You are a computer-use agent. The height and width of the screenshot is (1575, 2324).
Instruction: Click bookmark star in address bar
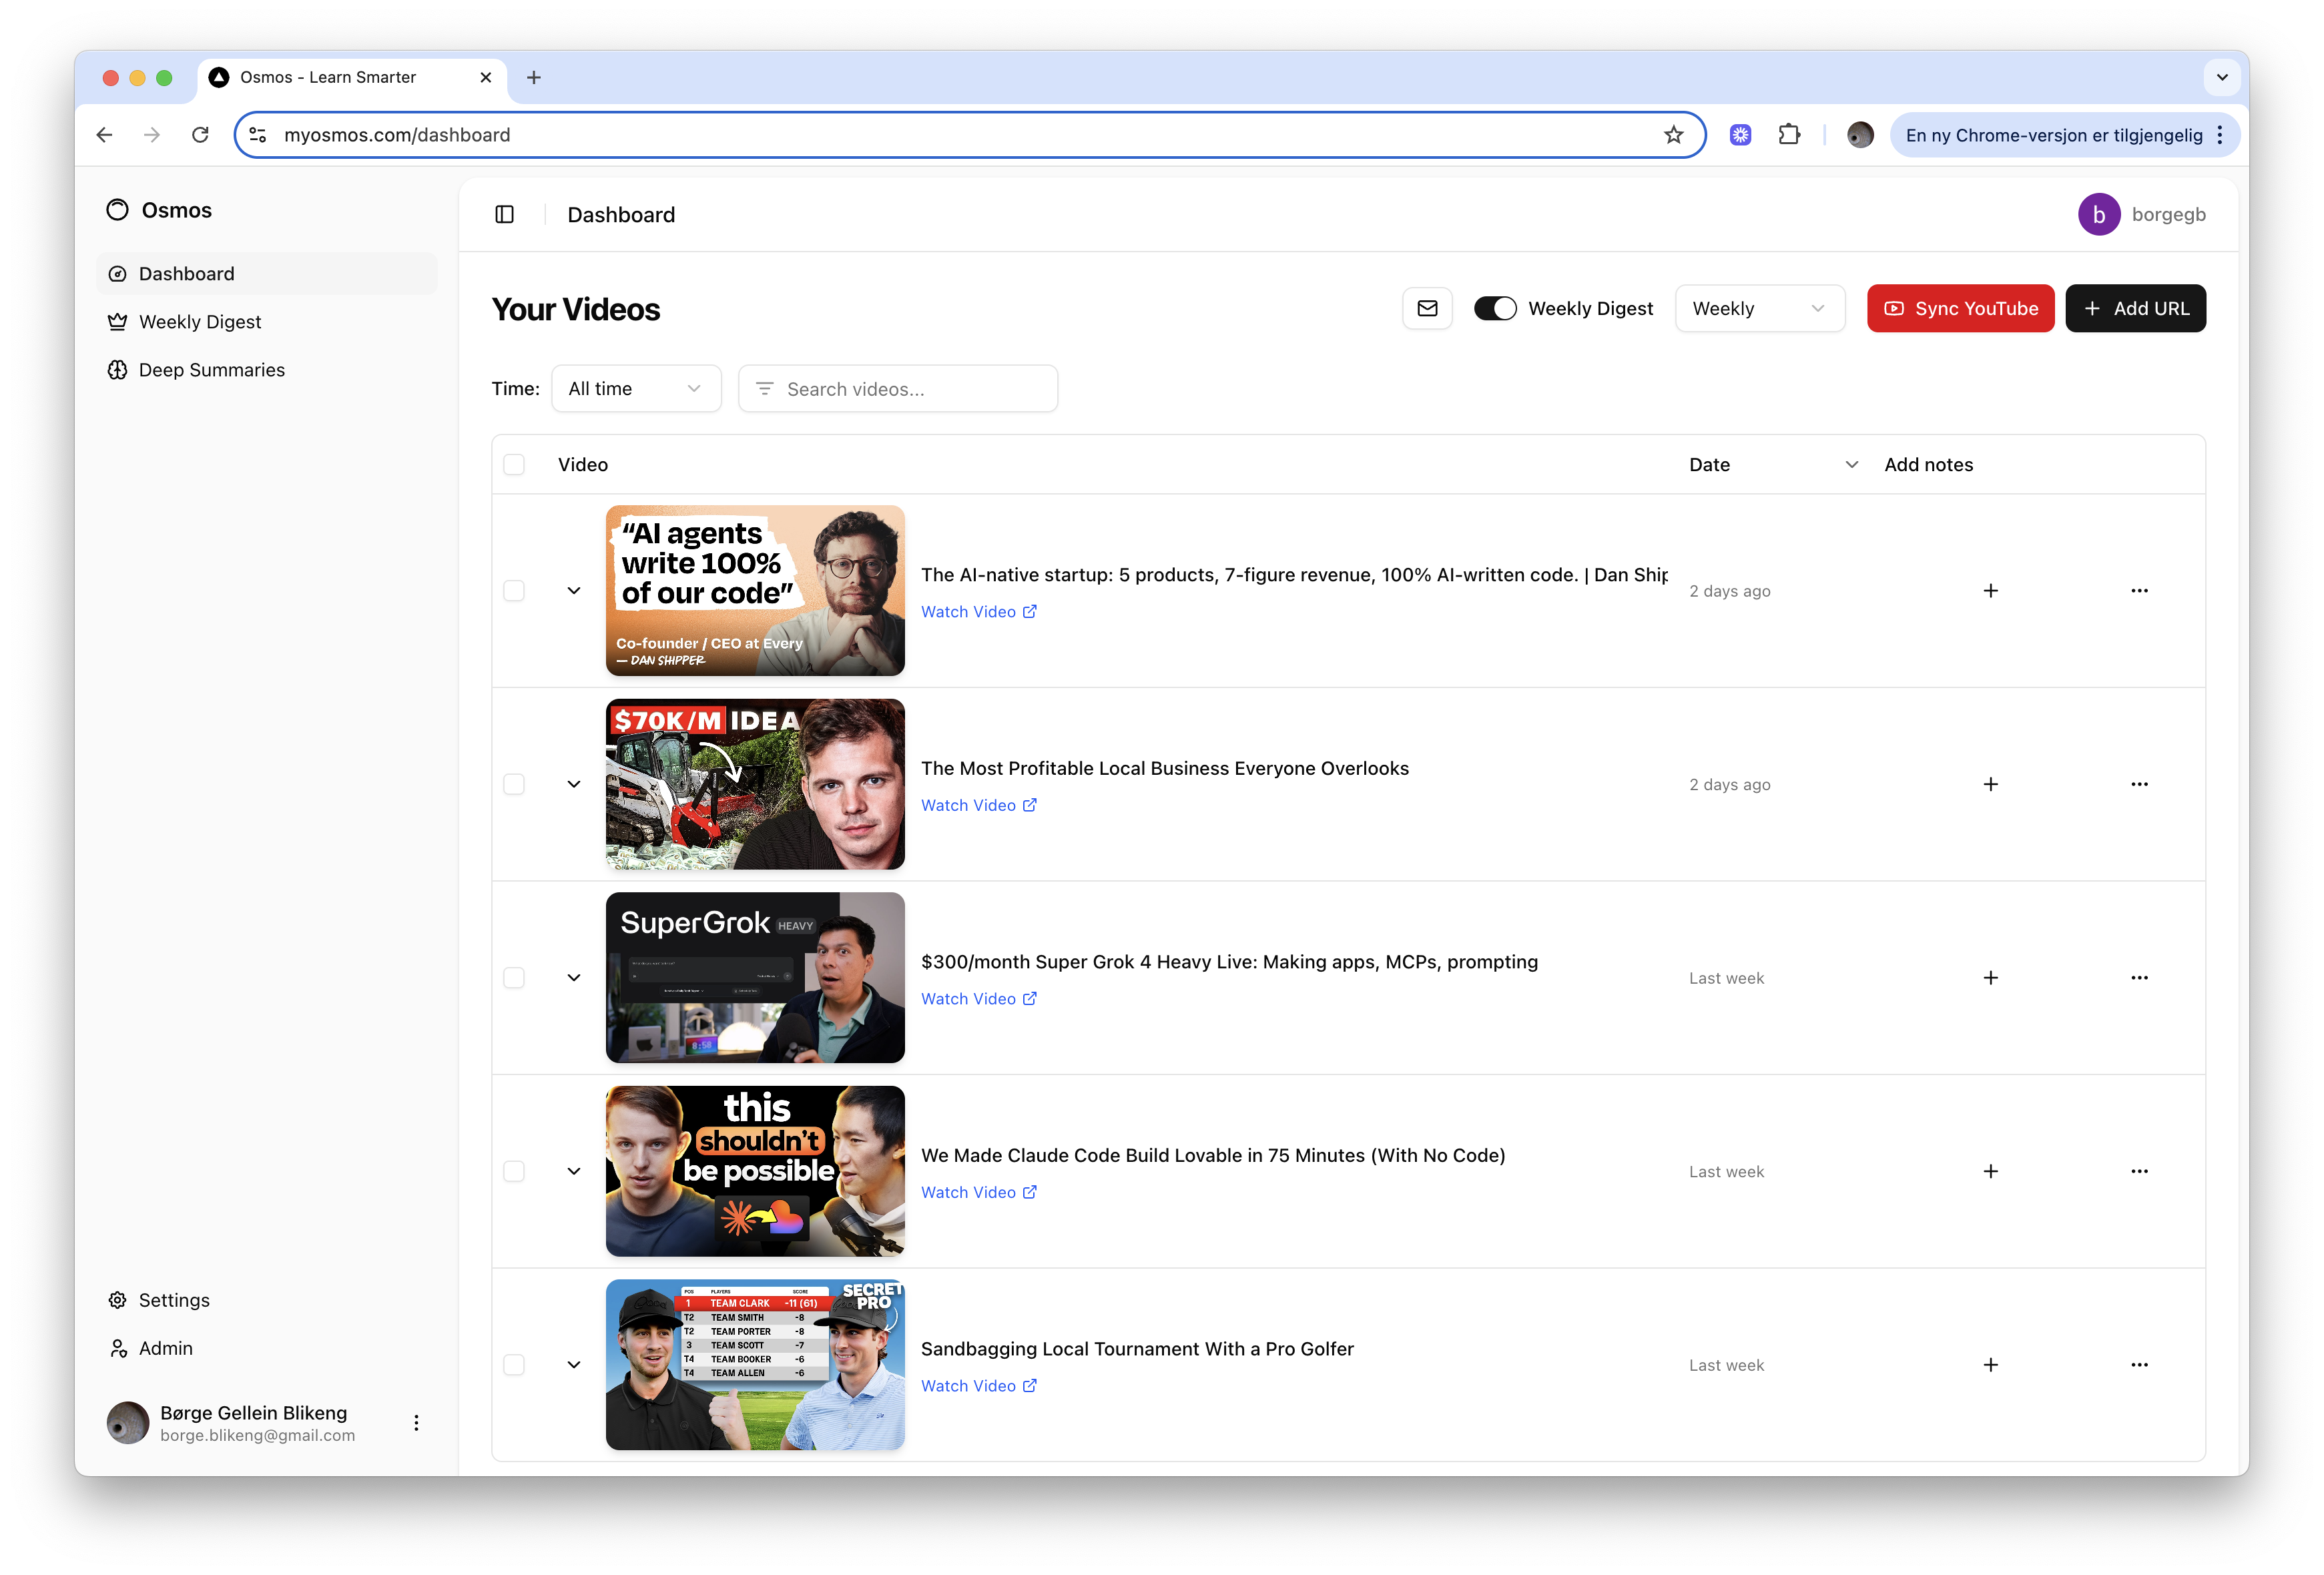(x=1673, y=135)
